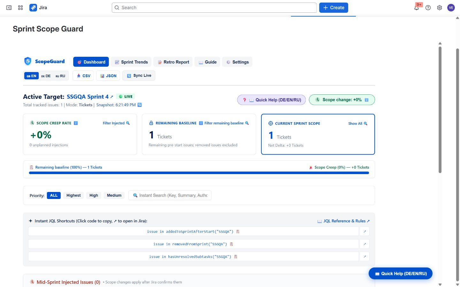Refresh the snapshot time icon
Viewport: 460px width, 287px height.
[x=140, y=105]
